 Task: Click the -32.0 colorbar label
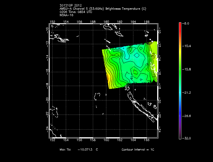186,138
